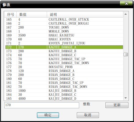Select the 序号 column header
The height and width of the screenshot is (122, 134).
10,15
